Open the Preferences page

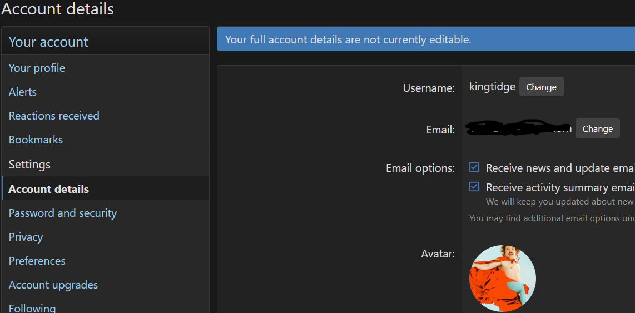click(37, 261)
